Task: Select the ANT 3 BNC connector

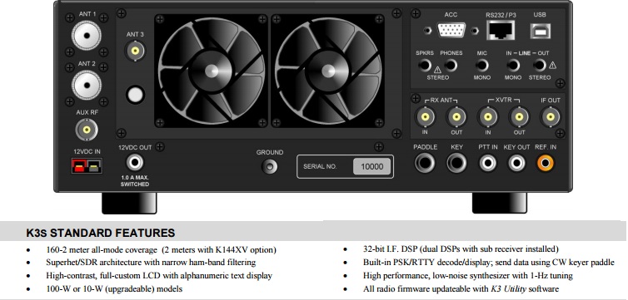Action: coord(136,51)
